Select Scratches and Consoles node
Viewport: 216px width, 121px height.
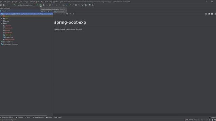point(10,44)
